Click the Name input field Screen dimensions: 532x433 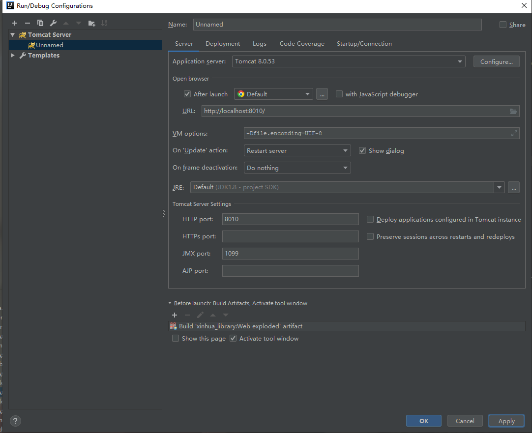click(x=337, y=25)
